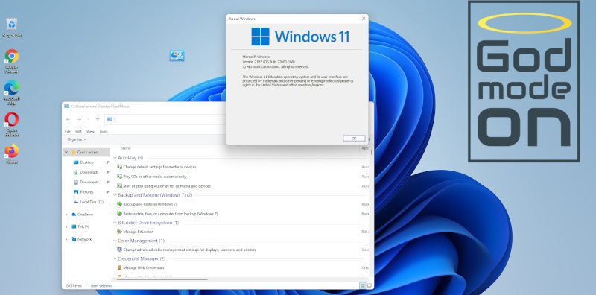Open Downloads in Quick access

coord(89,172)
